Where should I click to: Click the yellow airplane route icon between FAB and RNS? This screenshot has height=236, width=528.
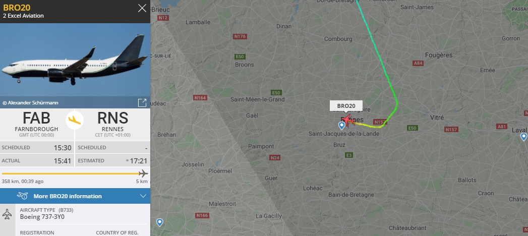click(x=75, y=120)
